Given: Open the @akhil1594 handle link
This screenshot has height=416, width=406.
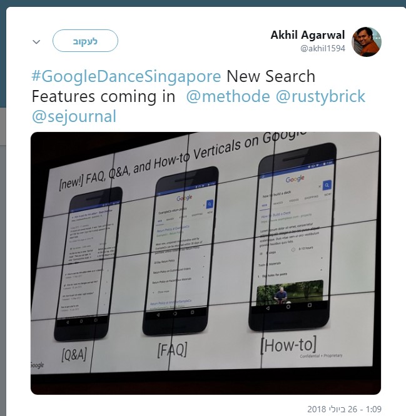Looking at the screenshot, I should (323, 48).
